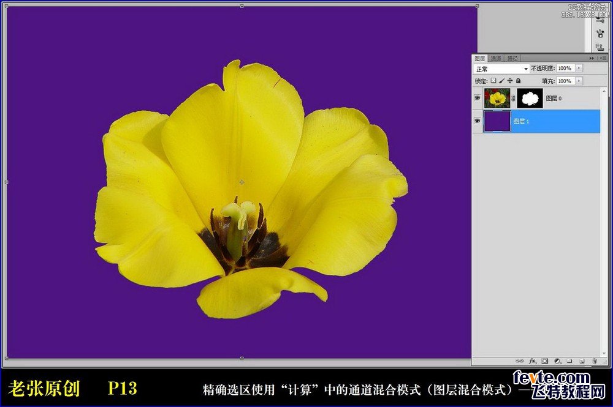
Task: Open the 填充 fill slider arrow
Action: point(579,81)
